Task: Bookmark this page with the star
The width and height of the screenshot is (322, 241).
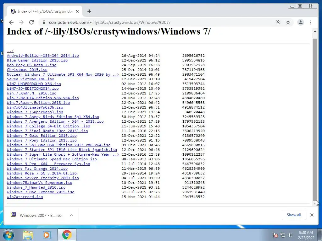Action: [x=288, y=22]
